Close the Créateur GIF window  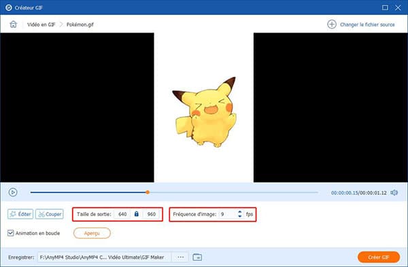pyautogui.click(x=398, y=7)
